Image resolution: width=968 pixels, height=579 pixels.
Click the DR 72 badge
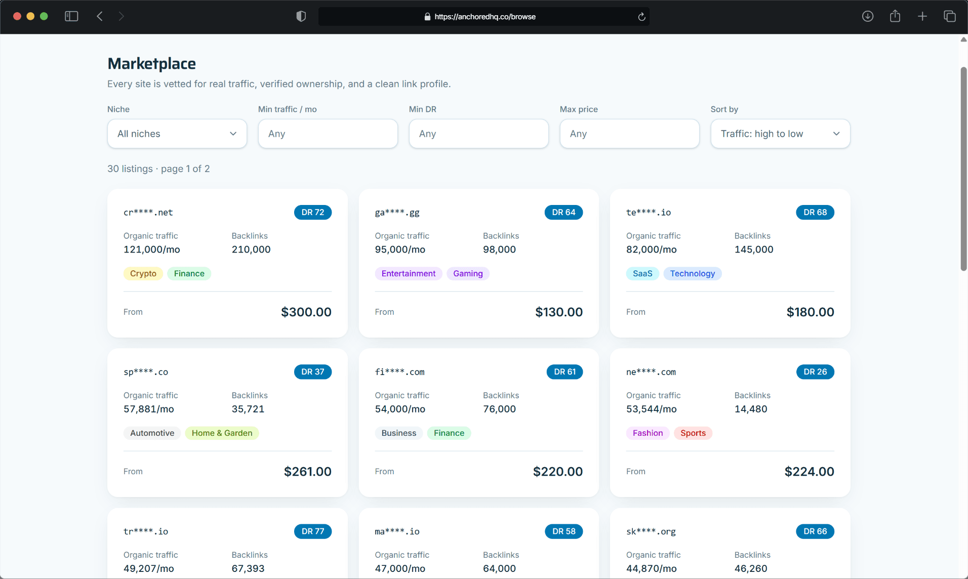pyautogui.click(x=313, y=213)
